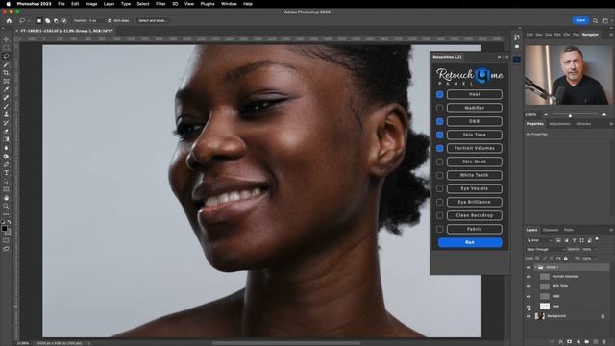Click the Home icon in options bar

click(x=9, y=20)
